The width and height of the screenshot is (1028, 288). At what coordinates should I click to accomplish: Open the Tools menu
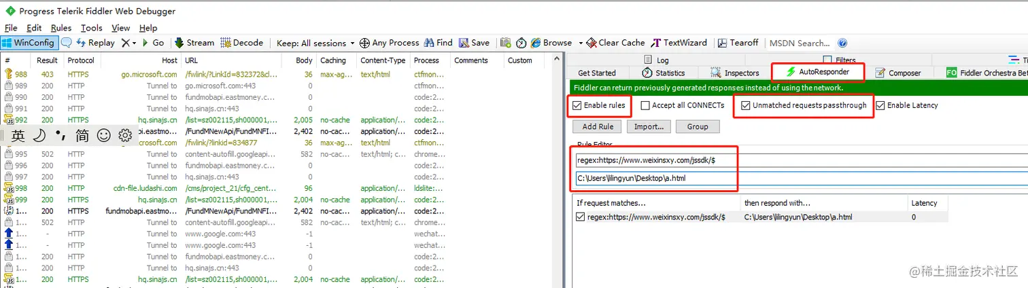click(91, 28)
